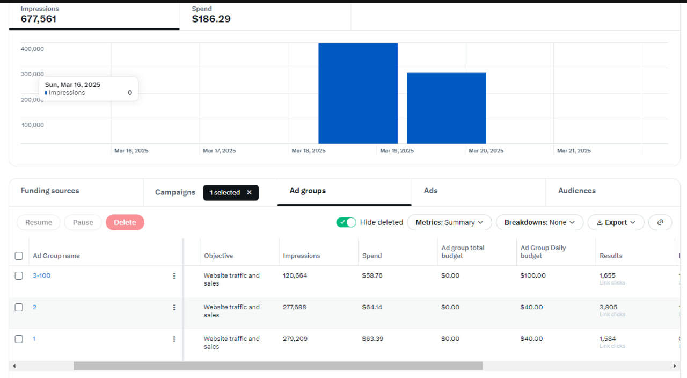Open the ad group link named 3-100
Viewport: 687px width, 378px height.
pyautogui.click(x=41, y=276)
